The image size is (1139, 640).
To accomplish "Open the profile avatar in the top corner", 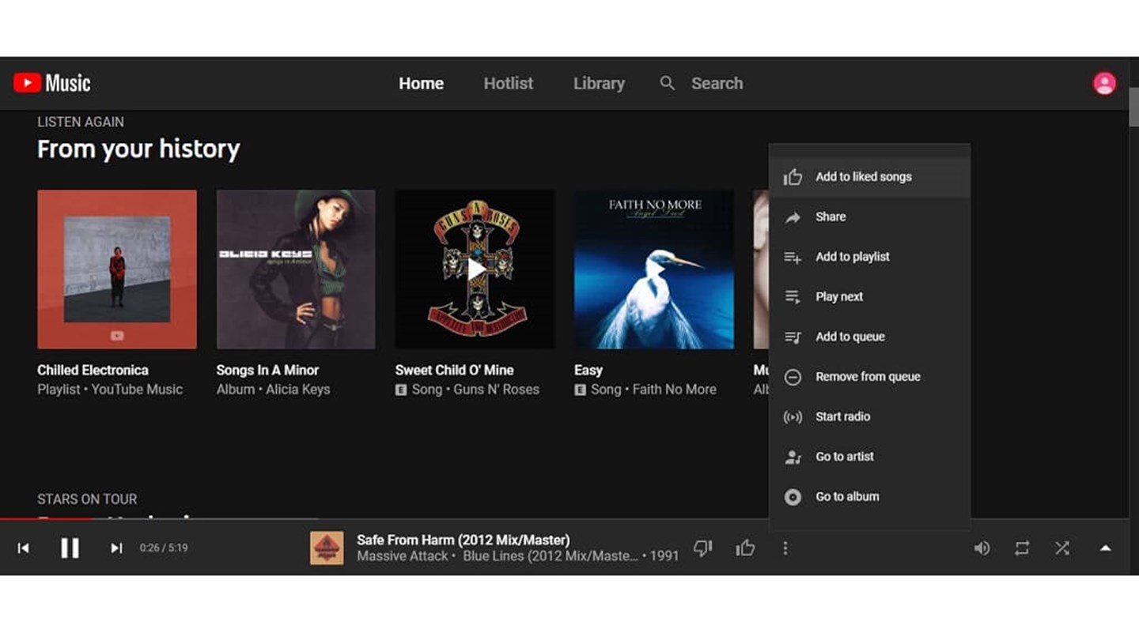I will (1103, 83).
